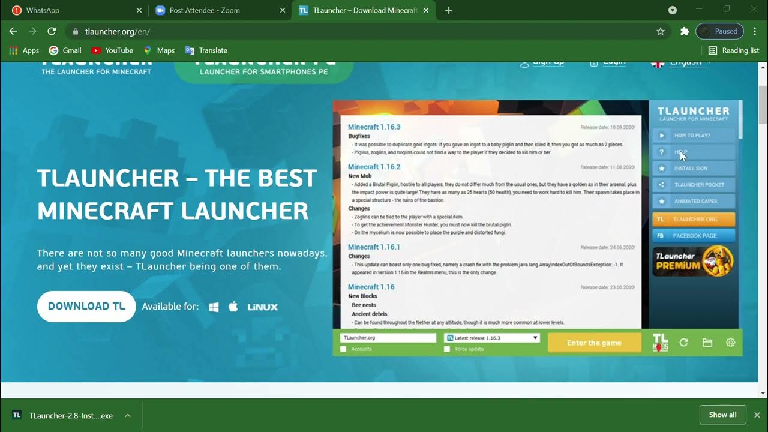Choose the Linux platform logo
The image size is (768, 432).
[x=262, y=307]
